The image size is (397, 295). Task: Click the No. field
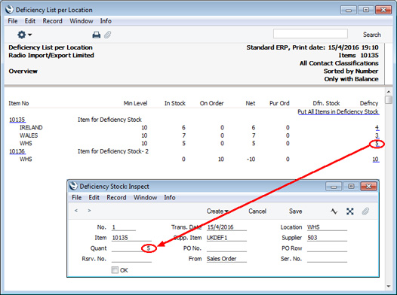click(124, 227)
